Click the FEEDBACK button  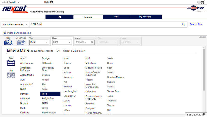point(196,115)
